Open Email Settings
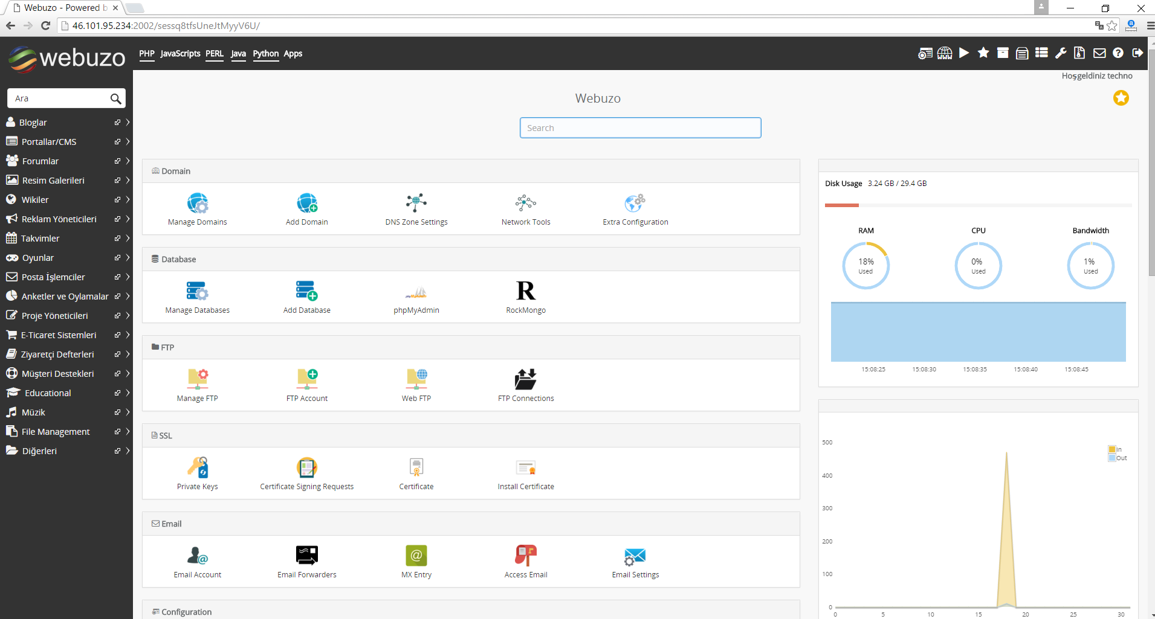Screen dimensions: 1155x619 635,562
